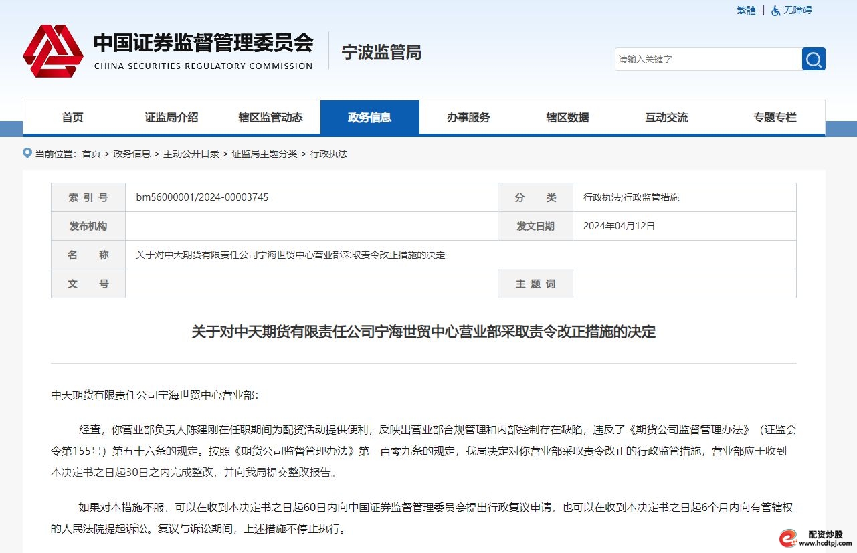Click the location pin icon in breadcrumb

tap(27, 153)
